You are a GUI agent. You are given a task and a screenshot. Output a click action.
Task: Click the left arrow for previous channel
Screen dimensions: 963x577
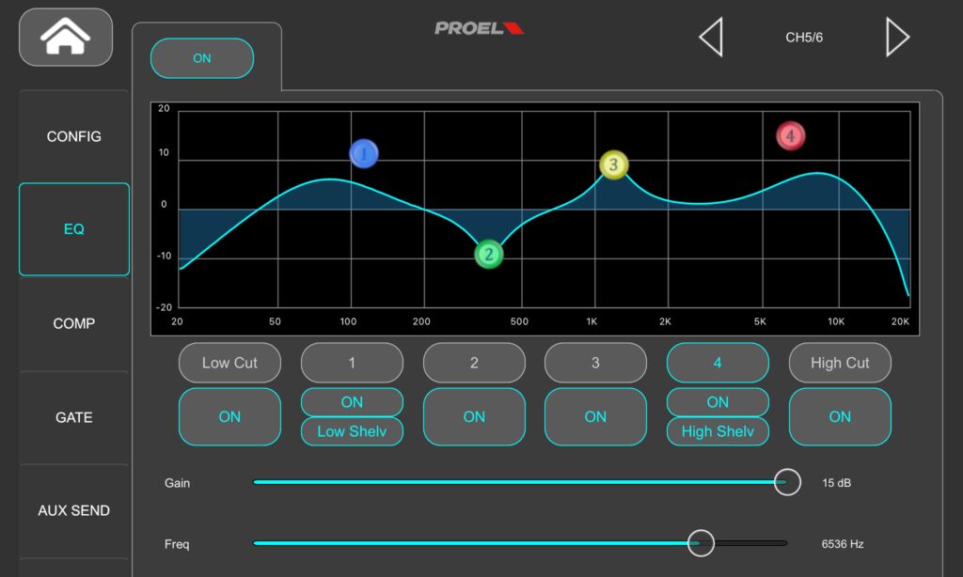pyautogui.click(x=711, y=38)
